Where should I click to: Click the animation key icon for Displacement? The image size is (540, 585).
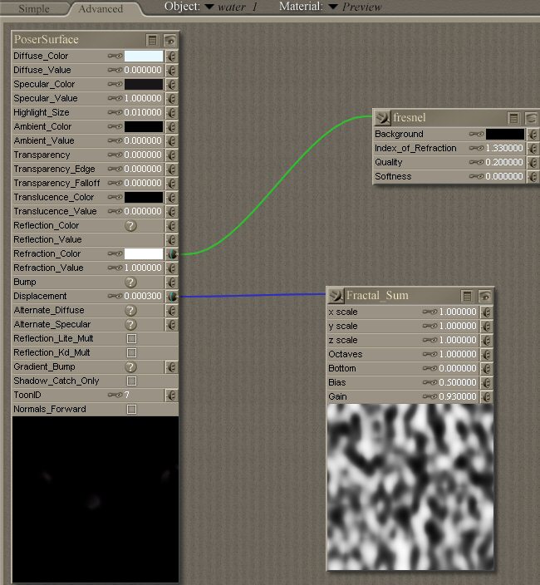(x=115, y=296)
